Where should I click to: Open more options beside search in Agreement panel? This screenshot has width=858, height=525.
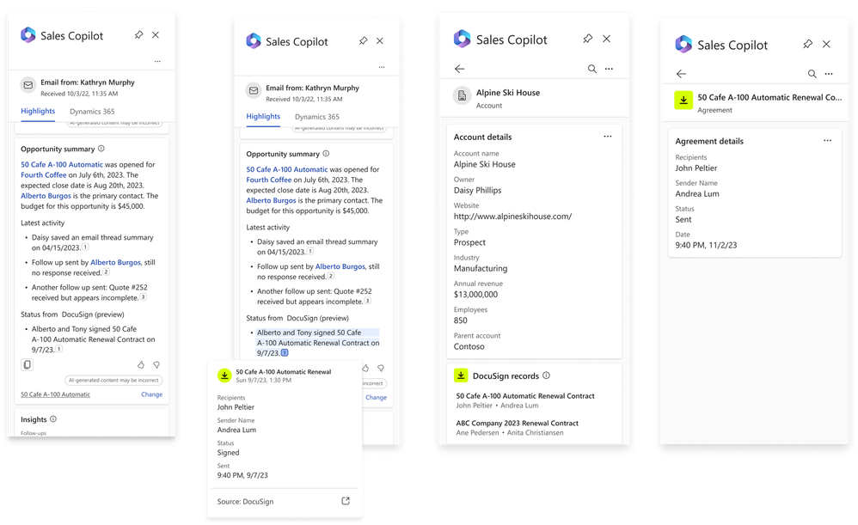829,74
